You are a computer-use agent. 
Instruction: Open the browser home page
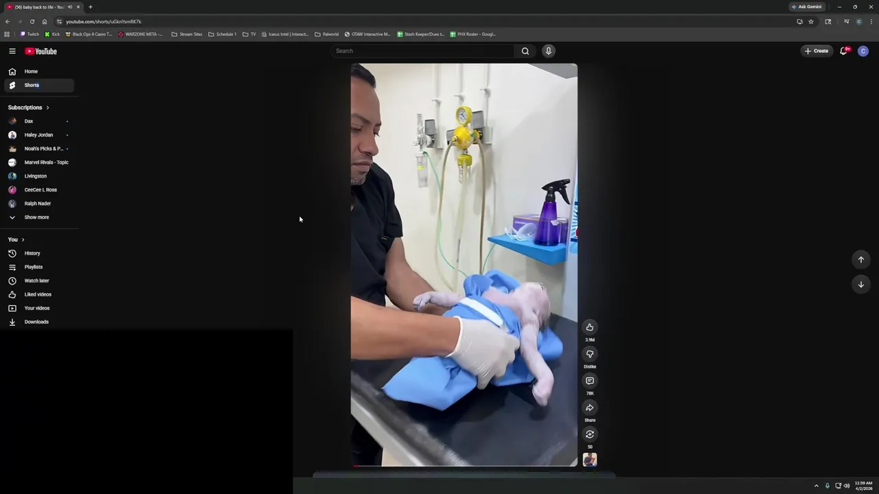tap(44, 21)
